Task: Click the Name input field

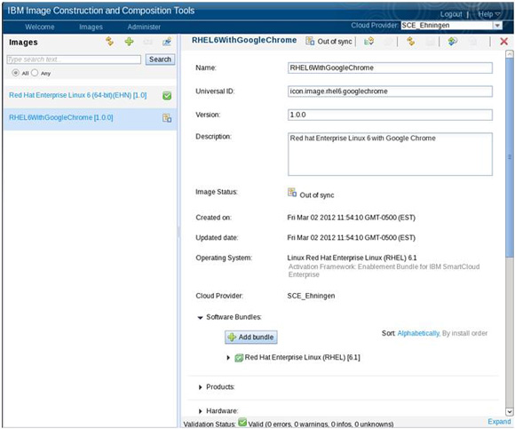Action: pos(390,68)
